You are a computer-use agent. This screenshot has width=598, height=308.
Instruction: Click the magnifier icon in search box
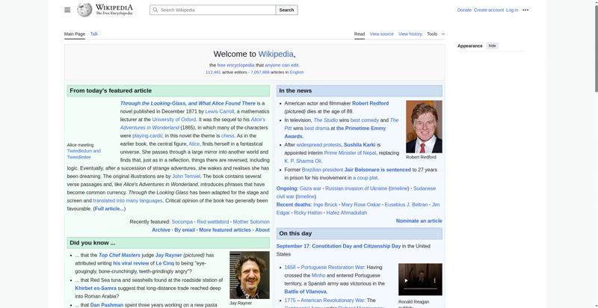(x=155, y=10)
